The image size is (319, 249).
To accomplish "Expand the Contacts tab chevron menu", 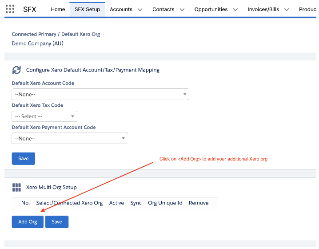I will click(x=182, y=10).
